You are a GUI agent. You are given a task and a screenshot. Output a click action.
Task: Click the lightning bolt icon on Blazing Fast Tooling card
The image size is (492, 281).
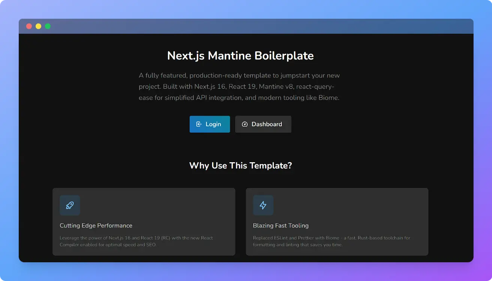pyautogui.click(x=263, y=205)
